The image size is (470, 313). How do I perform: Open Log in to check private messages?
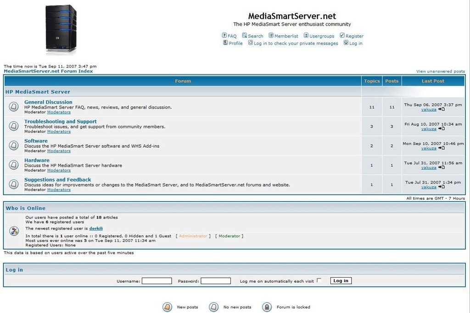(296, 43)
